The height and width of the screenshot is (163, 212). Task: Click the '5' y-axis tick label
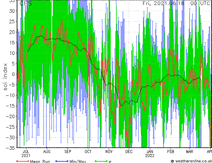pos(14,64)
